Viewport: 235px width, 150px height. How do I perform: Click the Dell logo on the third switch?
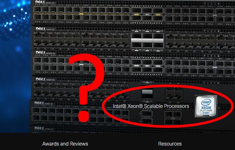(x=40, y=53)
